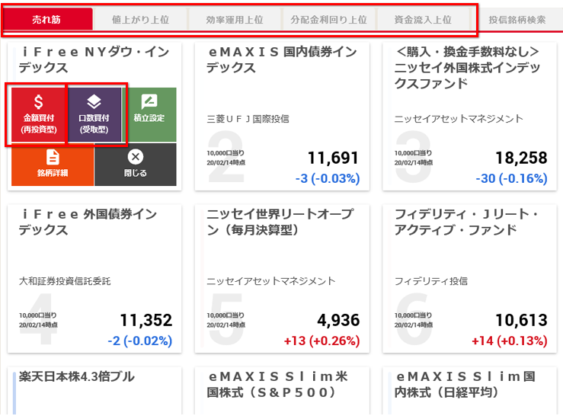Open ニッセイ外国株式インデックスファンド card
The height and width of the screenshot is (416, 563).
[469, 117]
